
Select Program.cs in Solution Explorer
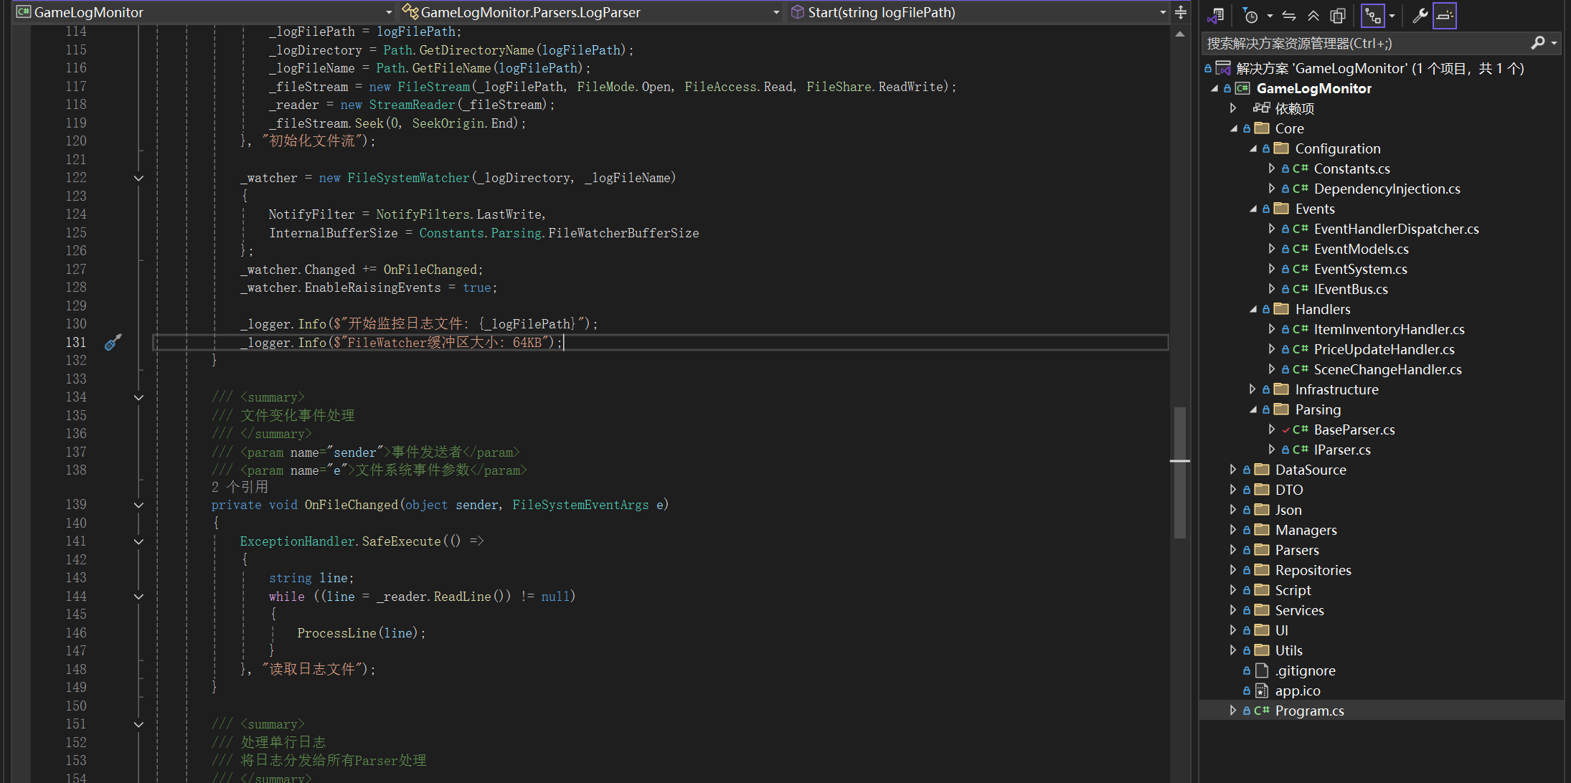(1309, 711)
